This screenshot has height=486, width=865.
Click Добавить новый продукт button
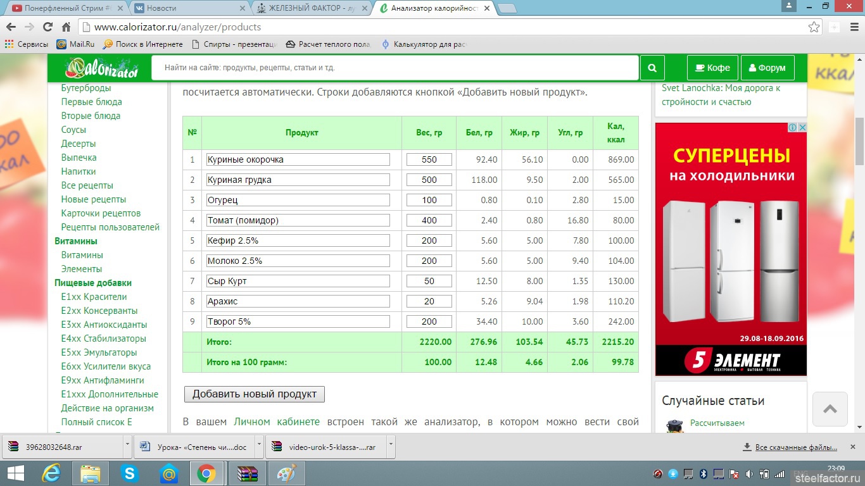point(255,394)
